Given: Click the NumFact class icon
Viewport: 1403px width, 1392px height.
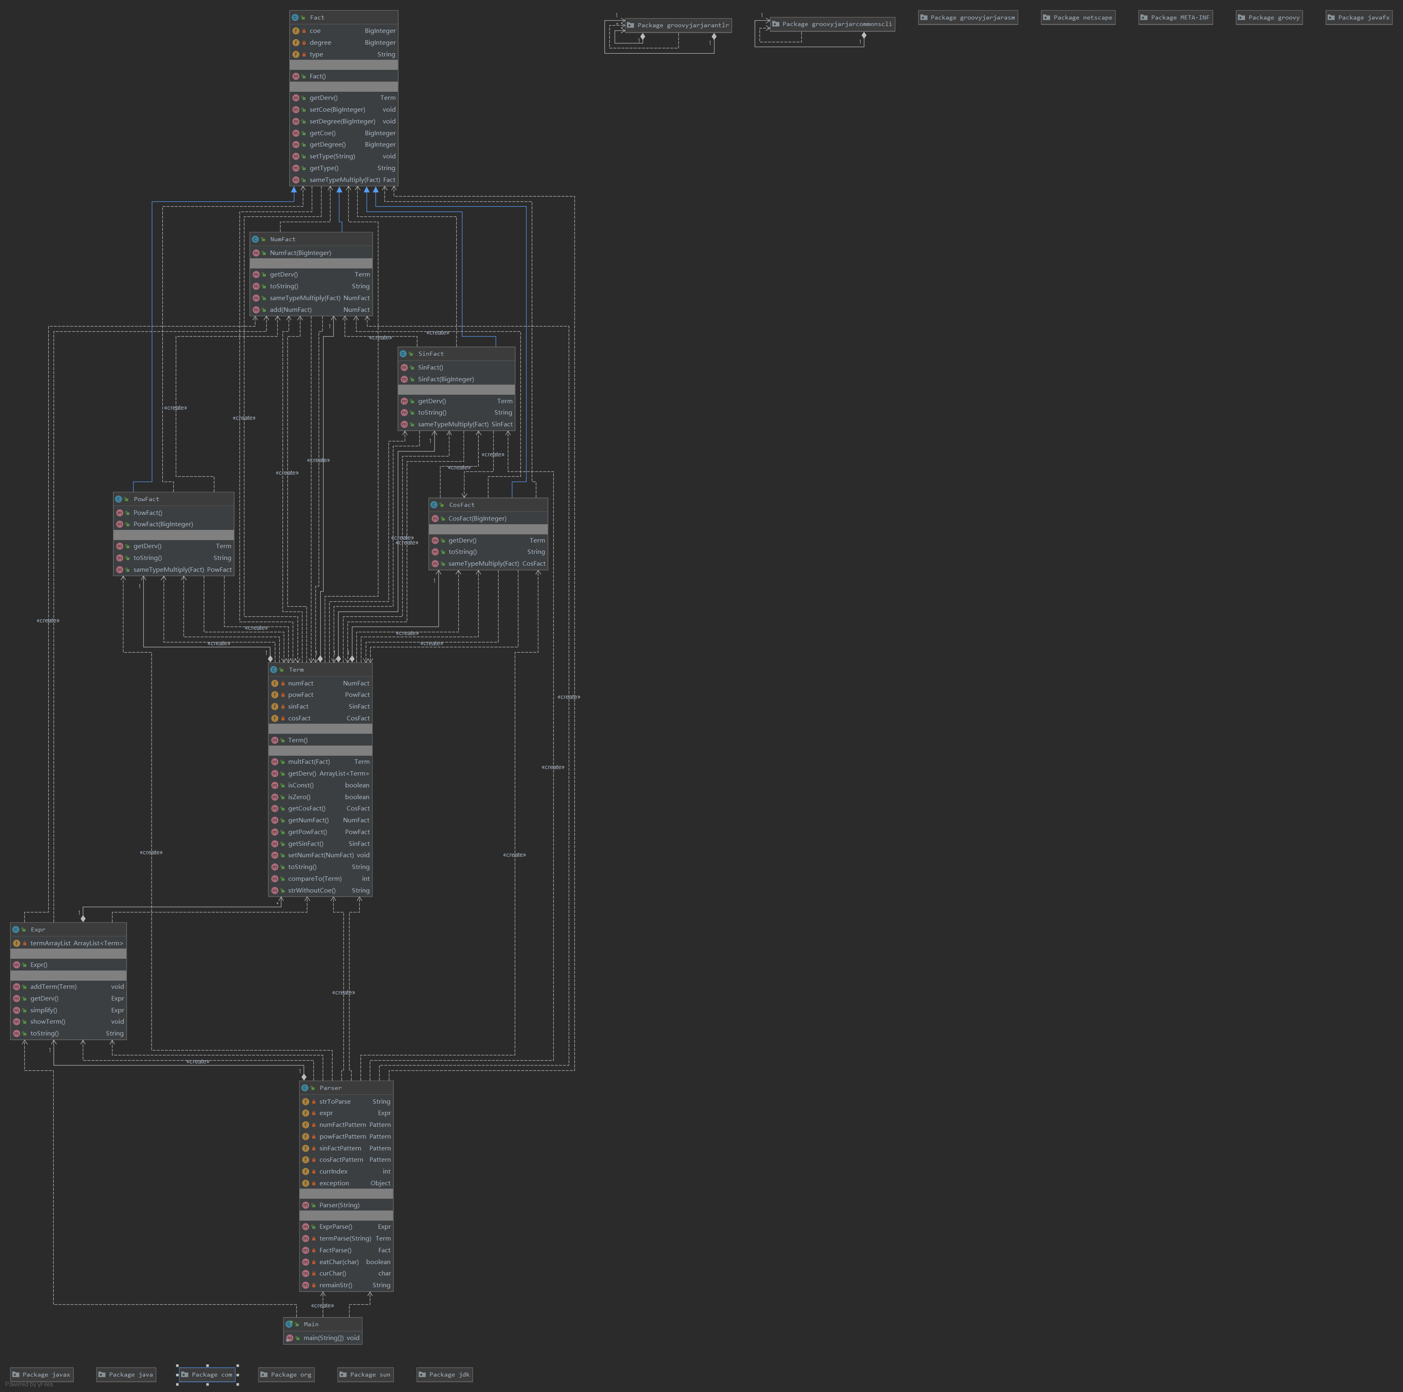Looking at the screenshot, I should pyautogui.click(x=256, y=239).
